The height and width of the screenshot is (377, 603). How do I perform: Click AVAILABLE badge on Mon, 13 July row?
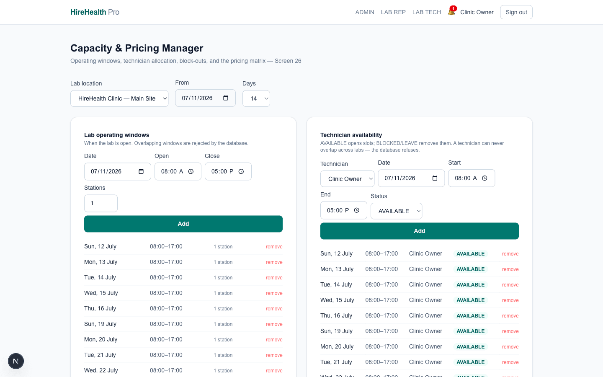(471, 269)
